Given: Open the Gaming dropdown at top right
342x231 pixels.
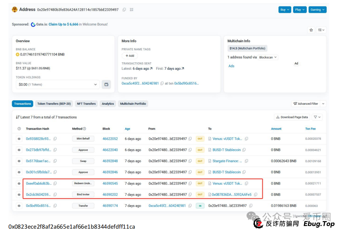Looking at the screenshot, I should (317, 9).
